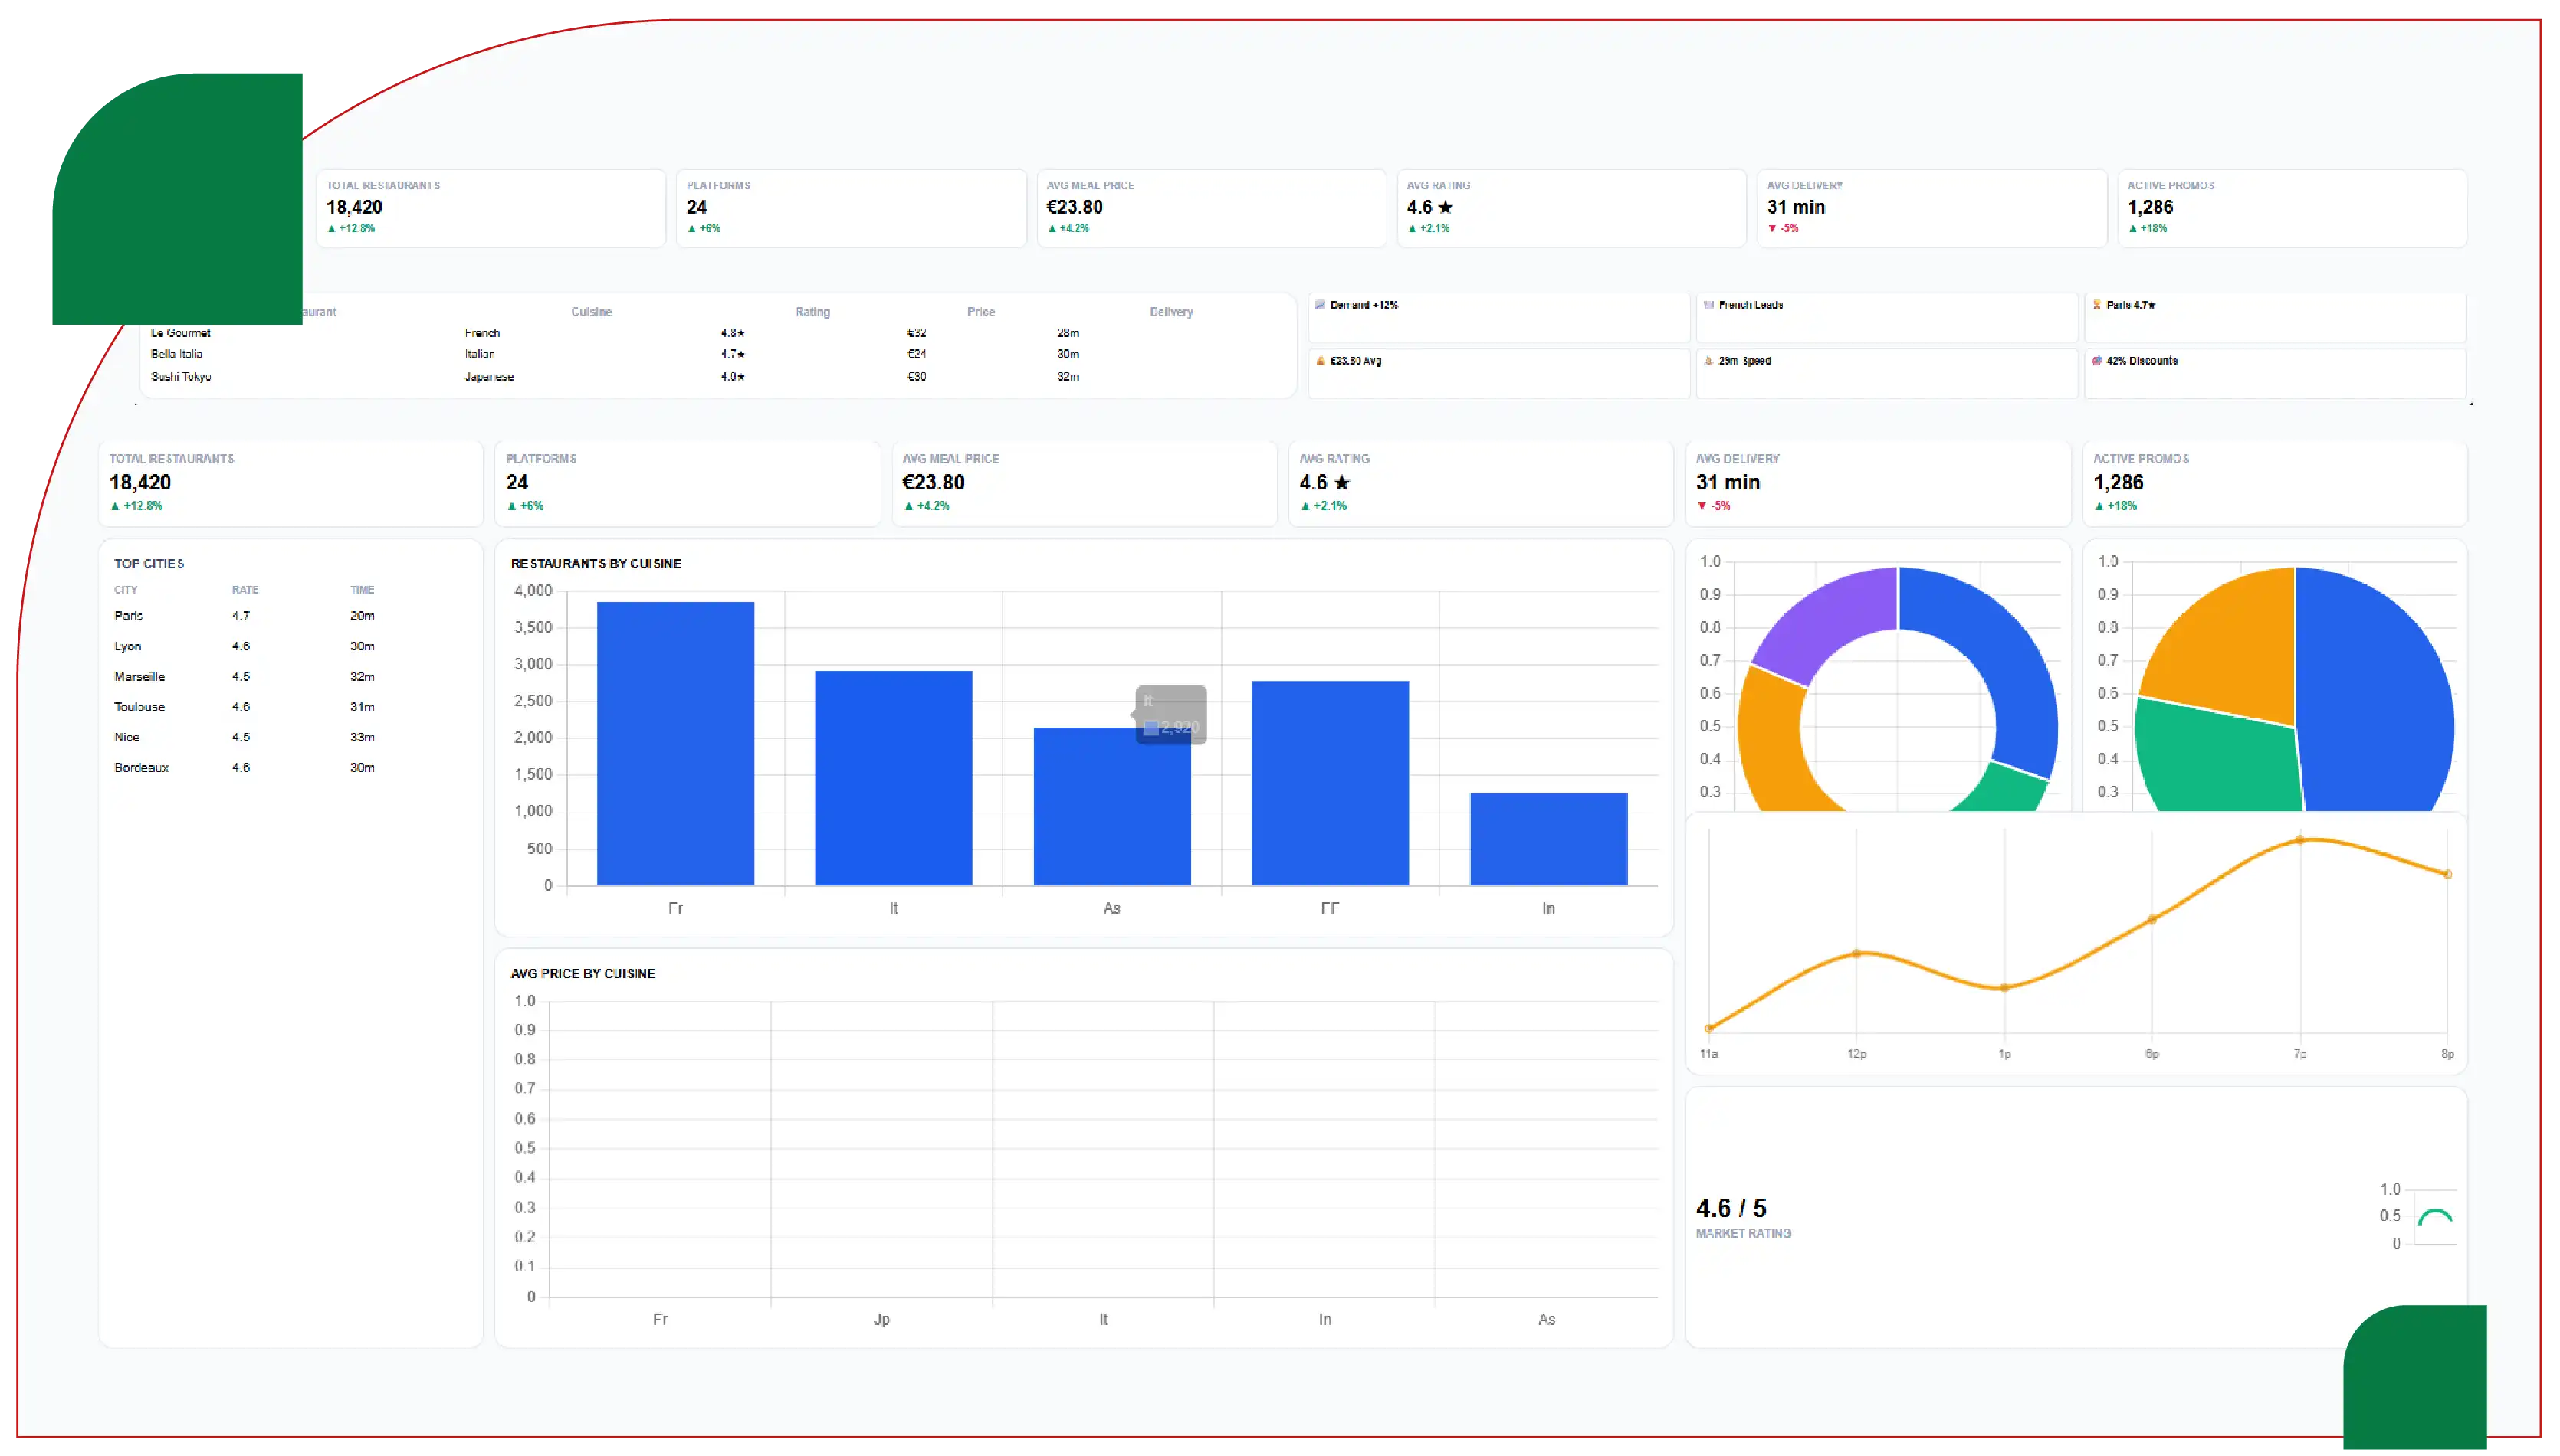Click the As bar in Restaurants by Cuisine
This screenshot has width=2560, height=1456.
pos(1111,806)
